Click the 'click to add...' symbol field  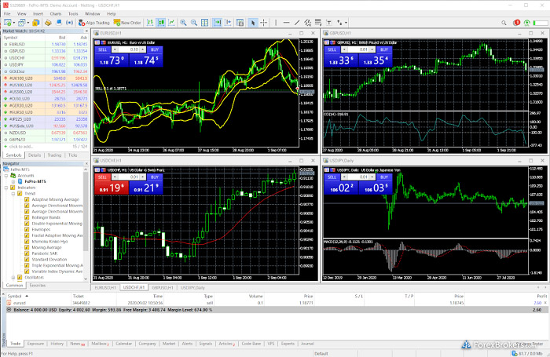(x=21, y=147)
